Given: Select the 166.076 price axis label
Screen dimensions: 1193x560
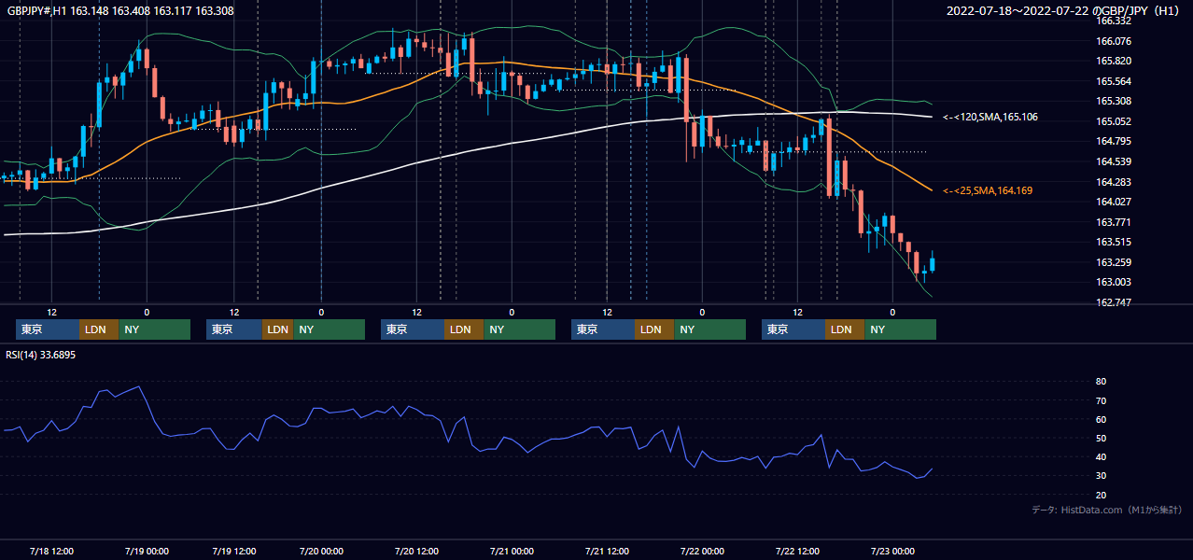Looking at the screenshot, I should 1114,41.
